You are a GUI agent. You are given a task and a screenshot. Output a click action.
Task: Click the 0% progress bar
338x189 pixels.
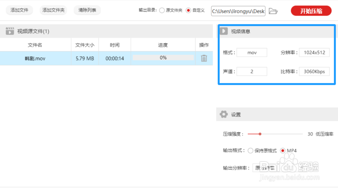point(163,57)
